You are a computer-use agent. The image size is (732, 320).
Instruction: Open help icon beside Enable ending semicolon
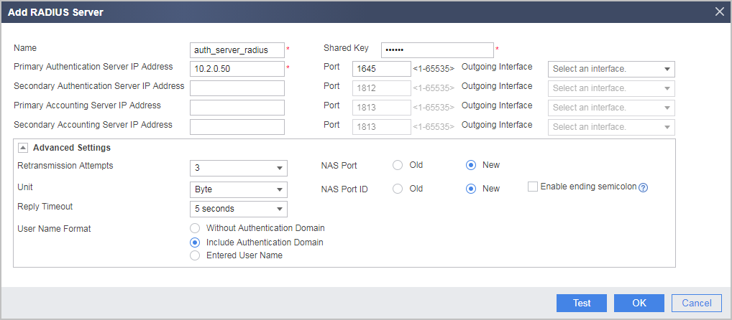[x=644, y=188]
